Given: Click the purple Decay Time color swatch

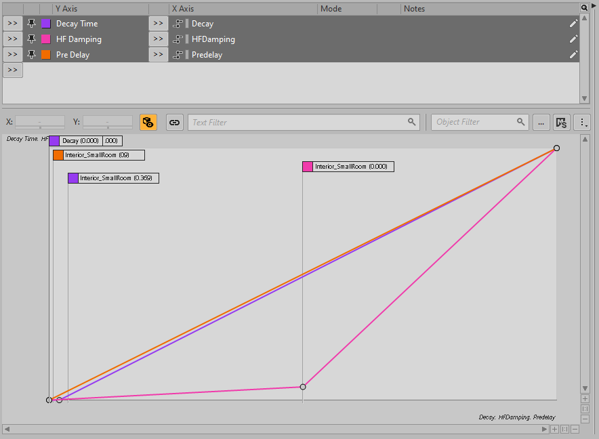Looking at the screenshot, I should pos(46,24).
